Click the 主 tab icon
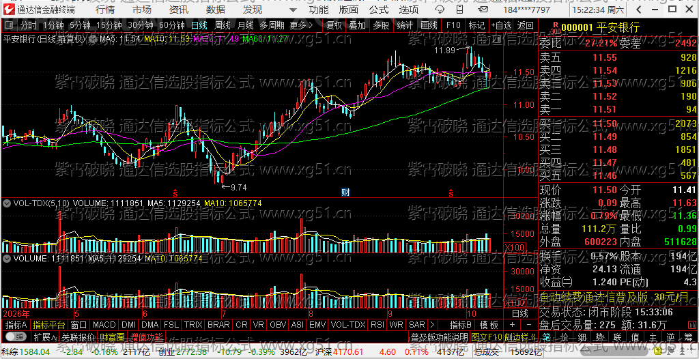 (653, 336)
